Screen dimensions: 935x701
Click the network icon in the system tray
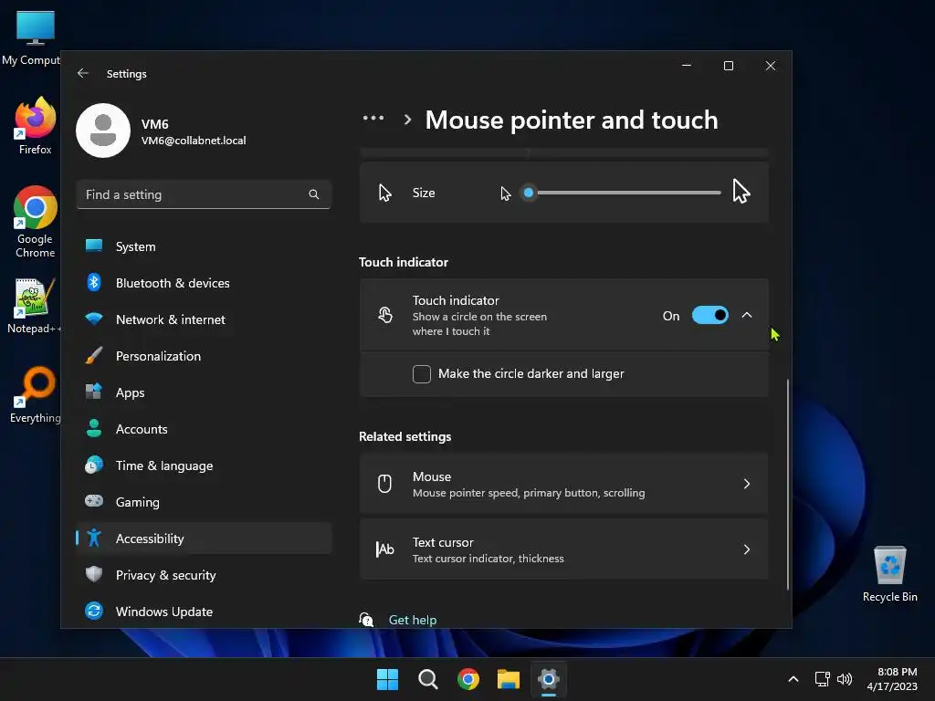[x=823, y=679]
